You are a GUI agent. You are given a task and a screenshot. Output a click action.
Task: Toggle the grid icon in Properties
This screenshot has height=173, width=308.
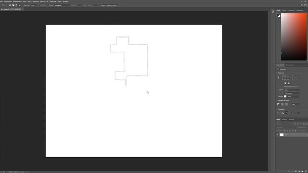(x=282, y=104)
